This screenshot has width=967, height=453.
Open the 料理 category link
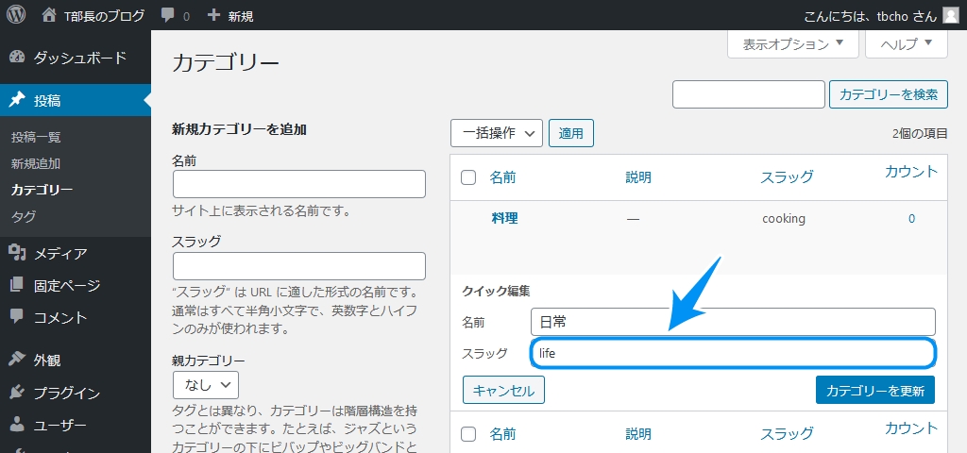[x=504, y=218]
